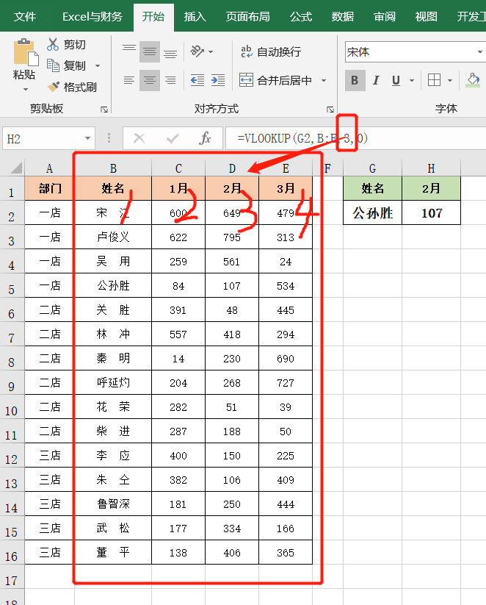Toggle Italic formatting
This screenshot has height=605, width=486.
[x=376, y=80]
